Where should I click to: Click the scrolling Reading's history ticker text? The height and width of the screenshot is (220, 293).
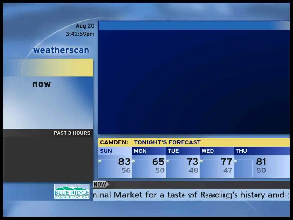click(191, 195)
